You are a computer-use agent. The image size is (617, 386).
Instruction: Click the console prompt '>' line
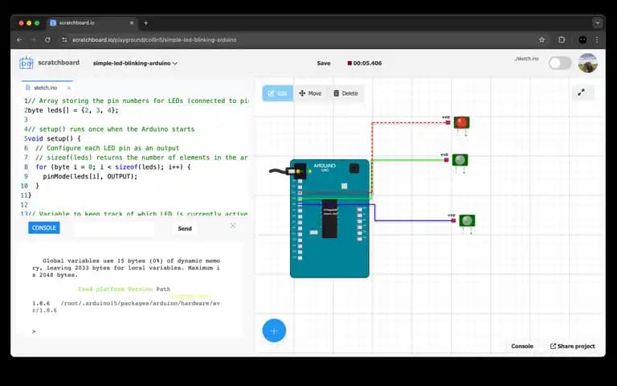(34, 331)
